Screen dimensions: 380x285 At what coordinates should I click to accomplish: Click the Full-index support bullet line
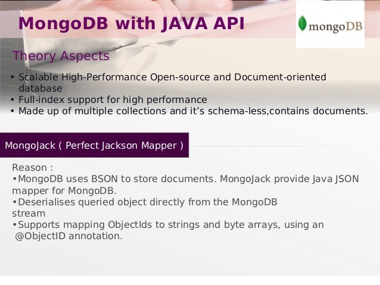[x=113, y=100]
